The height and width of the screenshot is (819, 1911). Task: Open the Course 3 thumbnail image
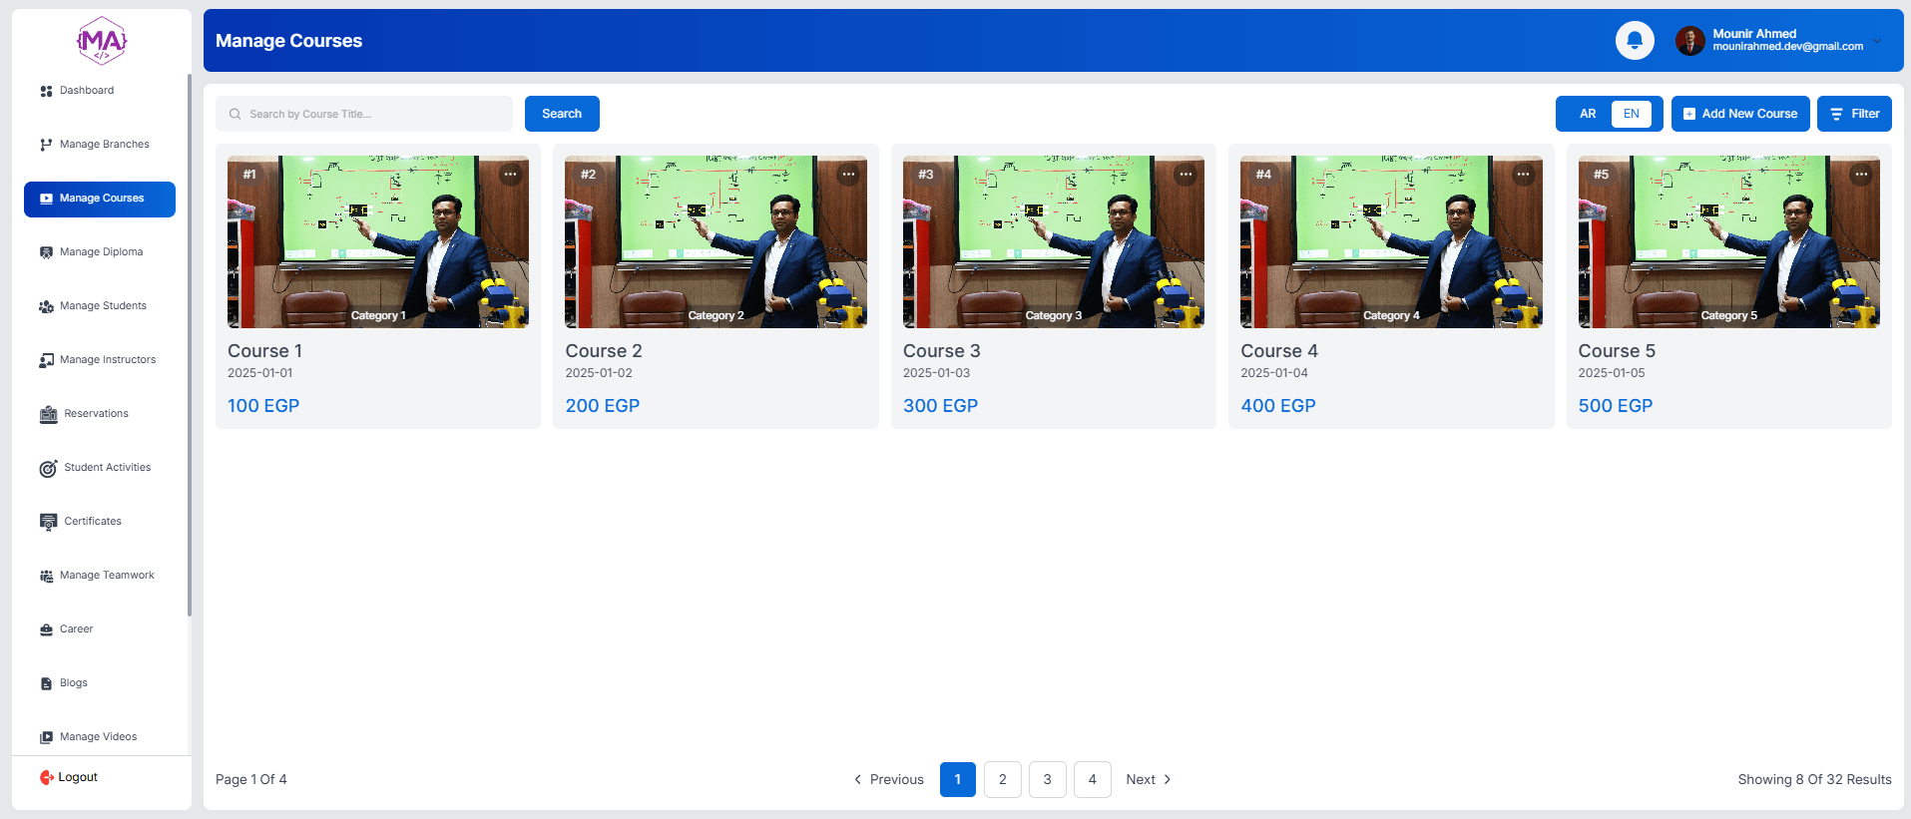(x=1054, y=241)
